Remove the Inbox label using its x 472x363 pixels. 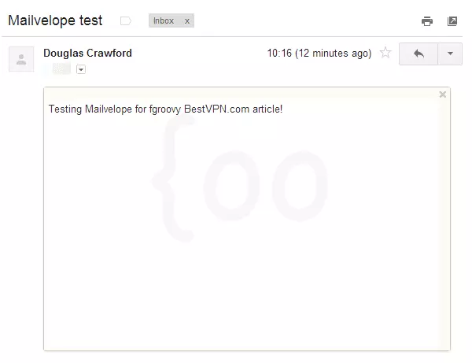coord(186,21)
